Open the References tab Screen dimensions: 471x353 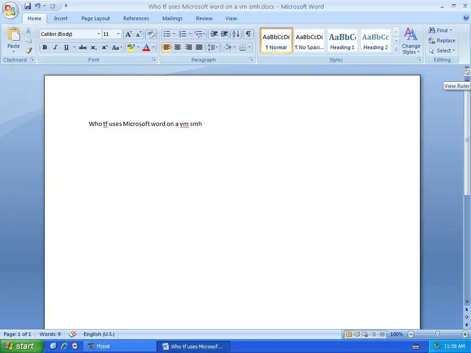[x=136, y=18]
